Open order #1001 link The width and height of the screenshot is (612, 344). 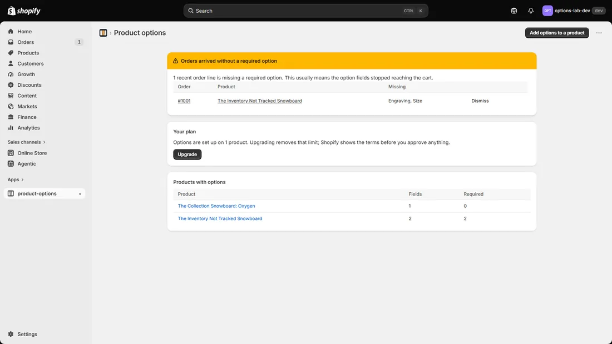(x=184, y=101)
